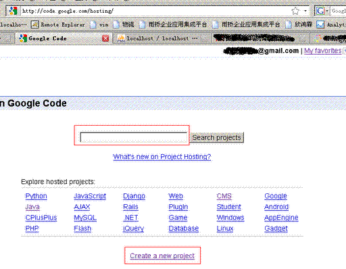Explore Django projects link
Image resolution: width=346 pixels, height=269 pixels.
tap(134, 196)
